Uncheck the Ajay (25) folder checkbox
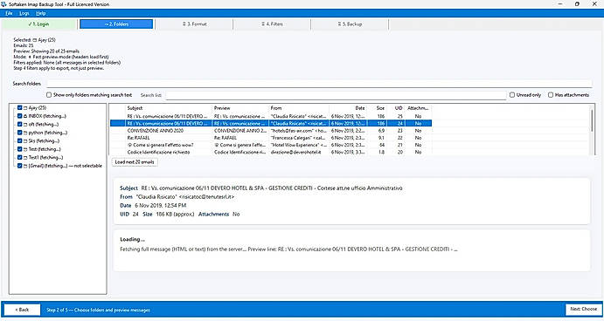This screenshot has height=321, width=604. tap(19, 108)
